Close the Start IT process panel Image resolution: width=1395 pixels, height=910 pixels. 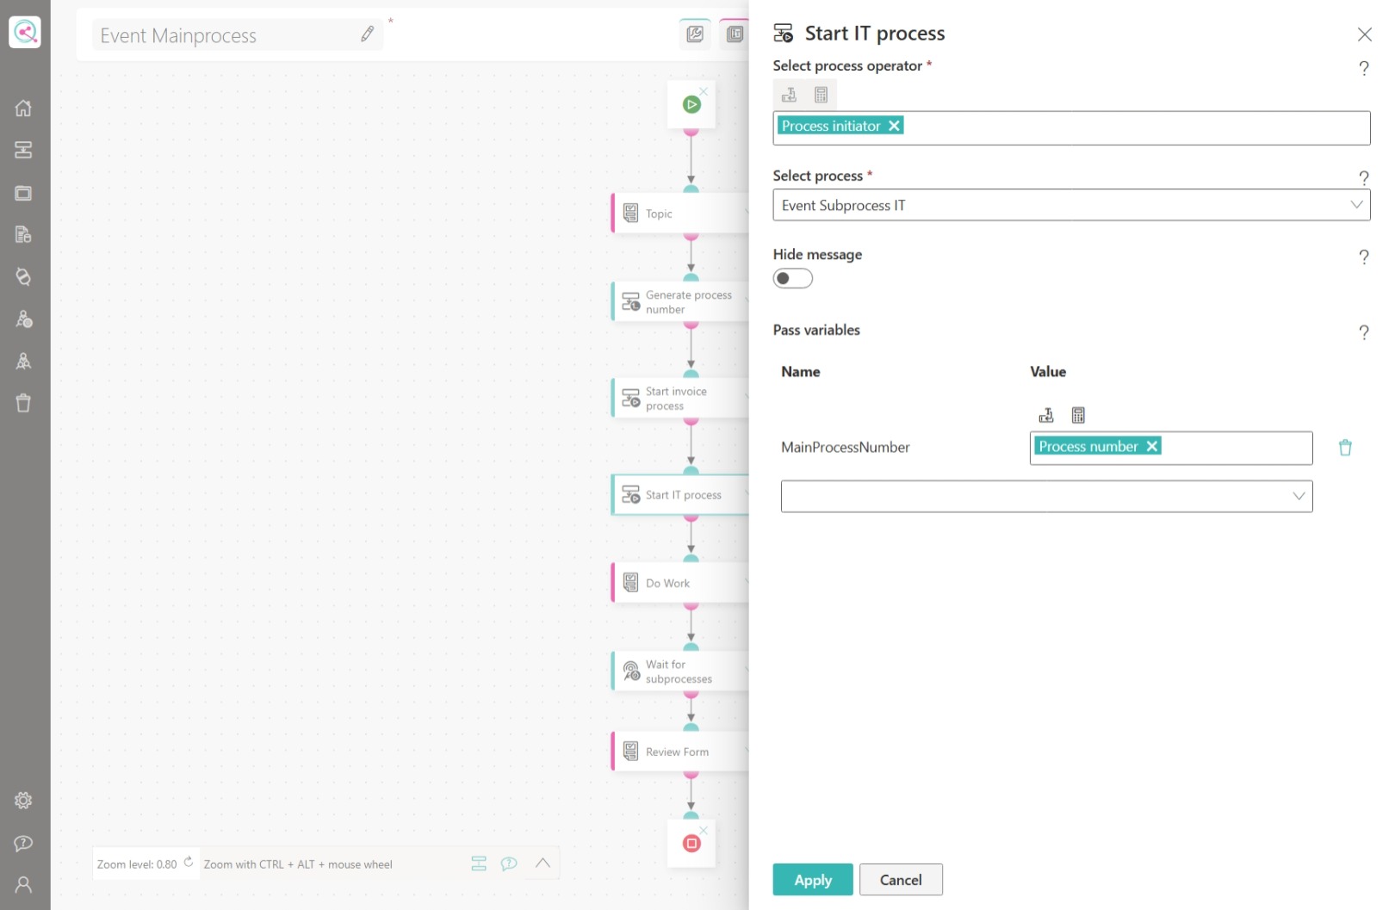1365,34
